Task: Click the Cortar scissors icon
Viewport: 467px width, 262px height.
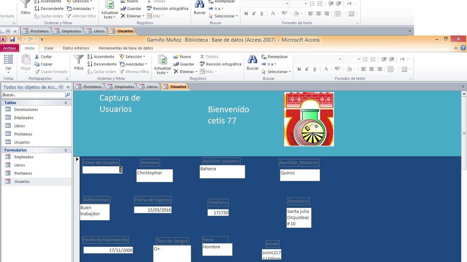Action: pyautogui.click(x=37, y=57)
